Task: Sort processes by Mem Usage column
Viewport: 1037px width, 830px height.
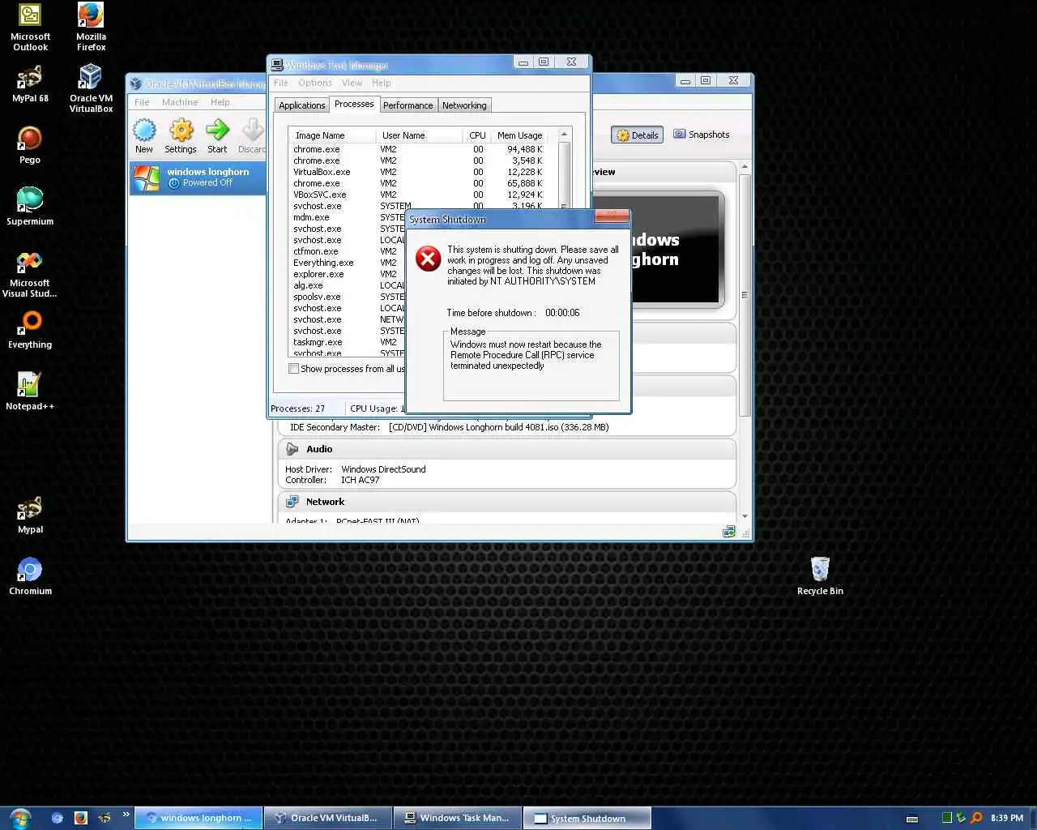Action: pyautogui.click(x=519, y=135)
